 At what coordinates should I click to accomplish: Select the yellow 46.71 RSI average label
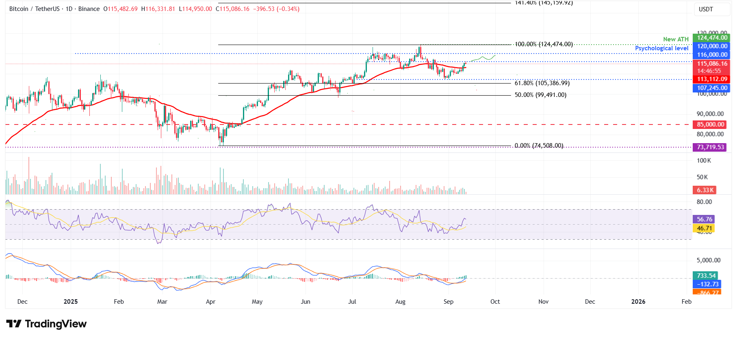pos(704,228)
